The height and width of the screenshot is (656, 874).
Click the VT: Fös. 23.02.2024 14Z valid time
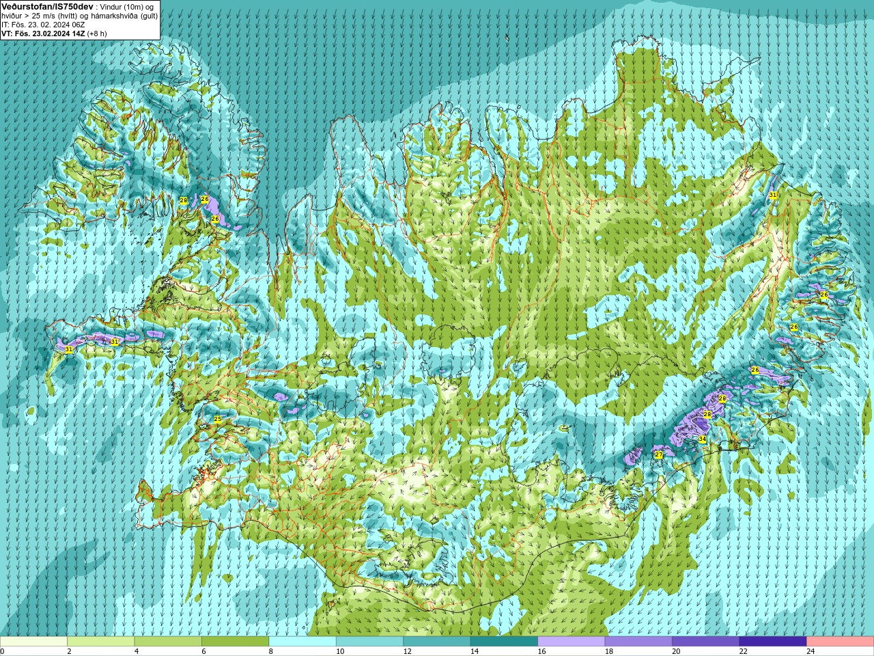(x=43, y=33)
